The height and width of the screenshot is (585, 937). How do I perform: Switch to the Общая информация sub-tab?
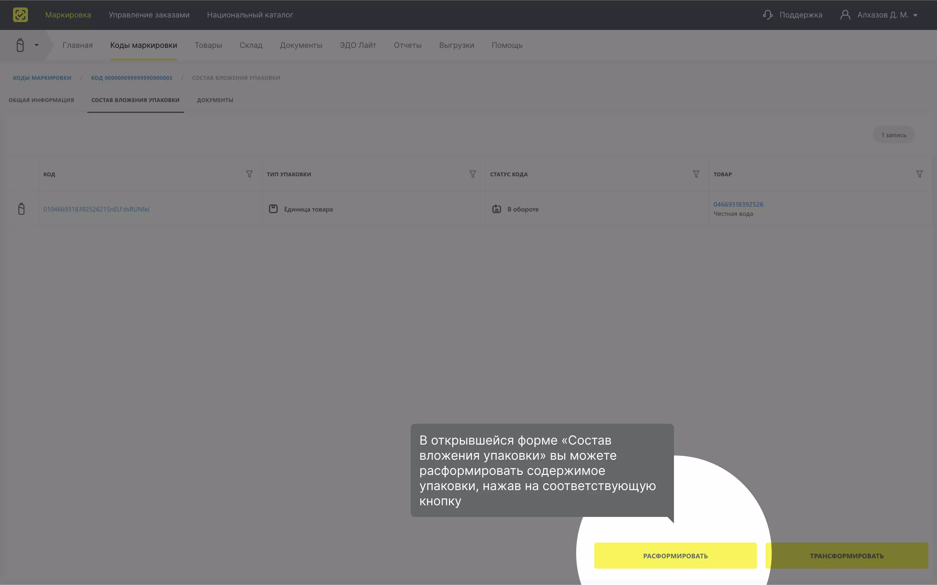41,100
